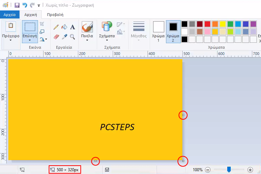Expand the Πρόχειρο dropdown arrow
Screen dimensions: 261x174
[11, 40]
